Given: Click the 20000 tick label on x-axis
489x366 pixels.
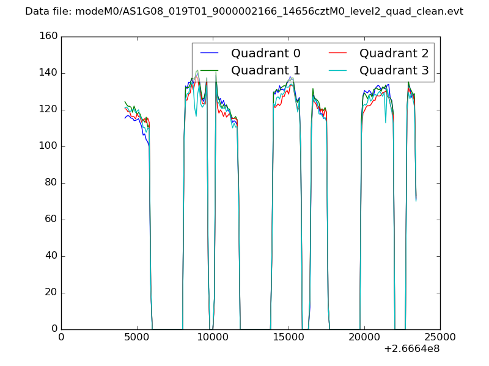Looking at the screenshot, I should (364, 337).
